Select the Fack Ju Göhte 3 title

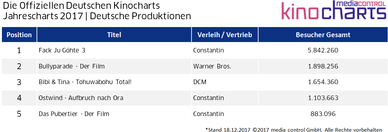62,50
